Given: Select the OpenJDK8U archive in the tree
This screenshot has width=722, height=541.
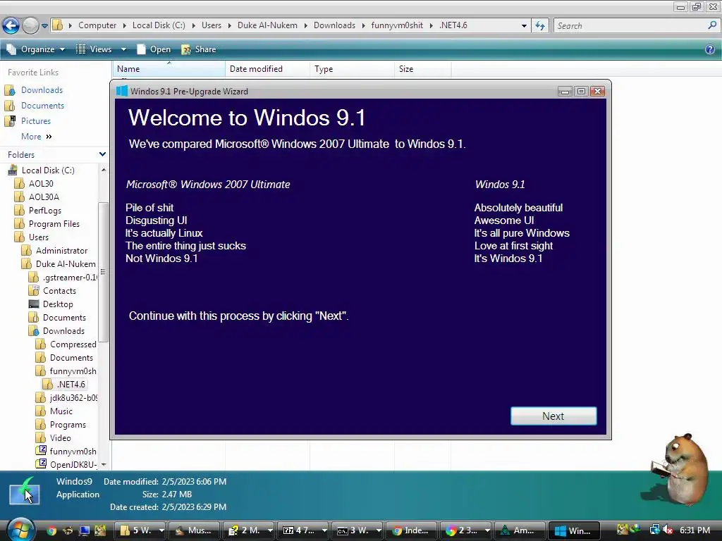Looking at the screenshot, I should pyautogui.click(x=73, y=464).
